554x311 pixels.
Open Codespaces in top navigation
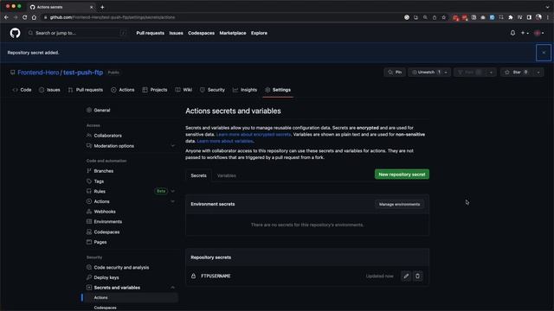tap(201, 33)
